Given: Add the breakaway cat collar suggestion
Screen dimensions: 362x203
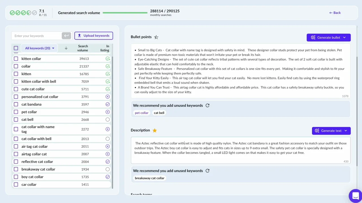Looking at the screenshot, I should (x=149, y=178).
